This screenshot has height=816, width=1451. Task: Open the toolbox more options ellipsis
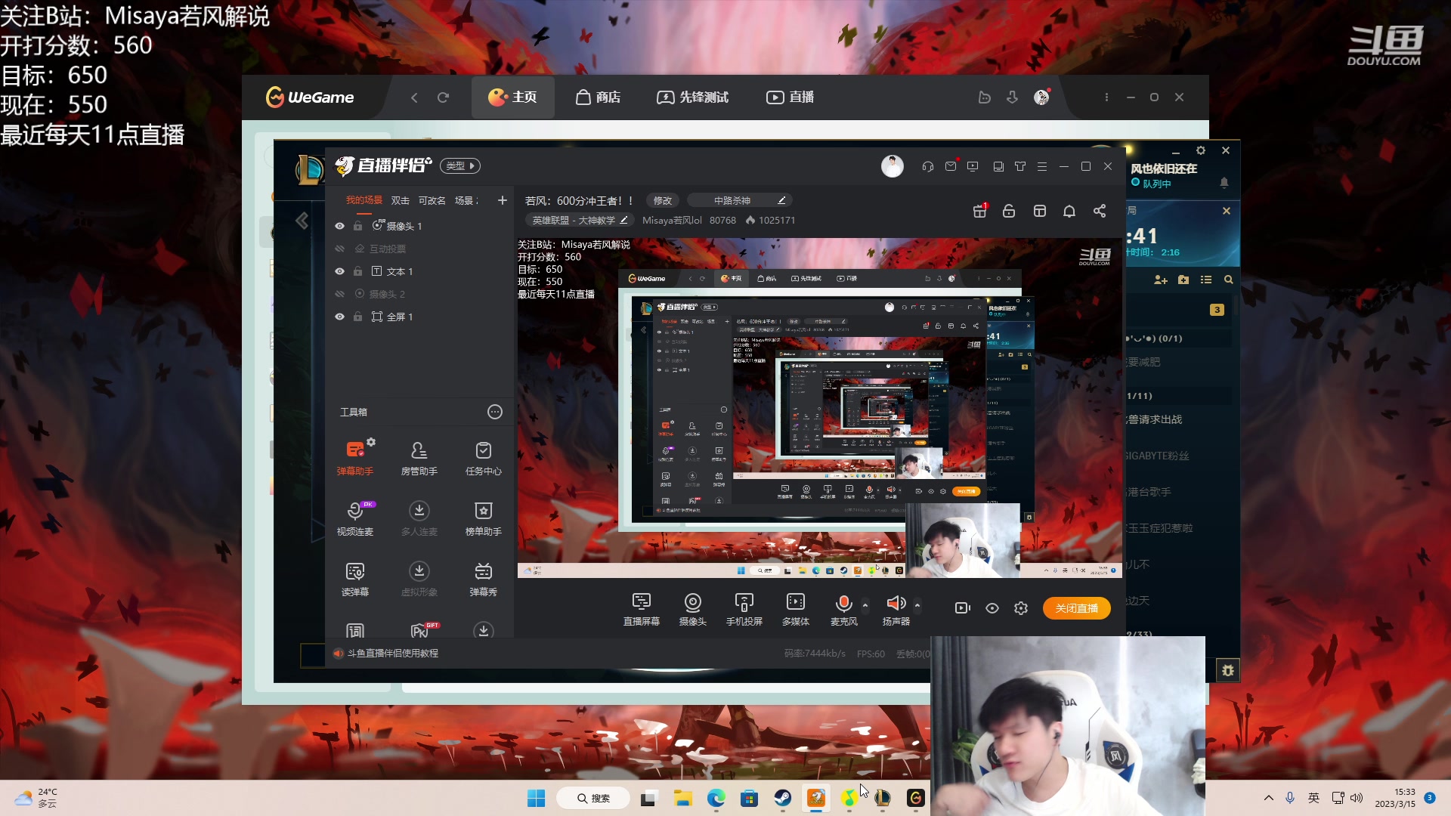(494, 412)
